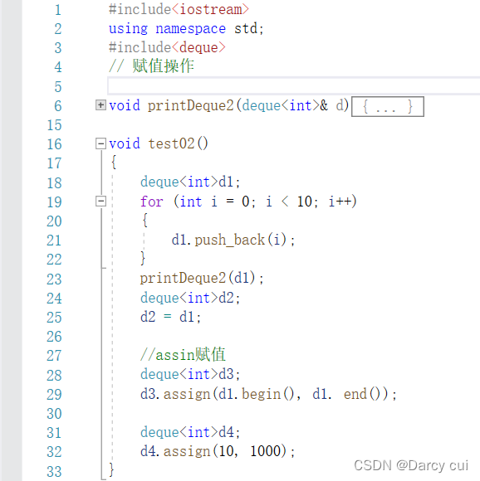Click the 'deque<int>d1;' declaration

[x=190, y=182]
